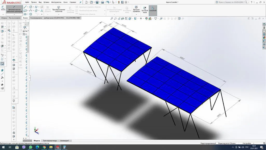This screenshot has width=266, height=150.
Task: Select the Circle sketch tool
Action: [31, 7]
